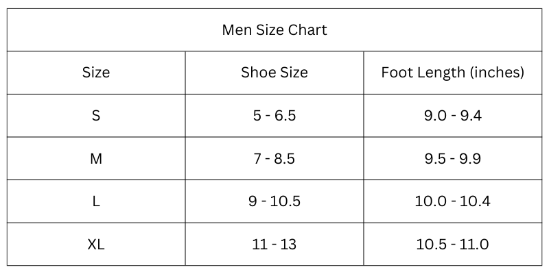
Task: Click the Men Size Chart title
Action: tap(274, 30)
